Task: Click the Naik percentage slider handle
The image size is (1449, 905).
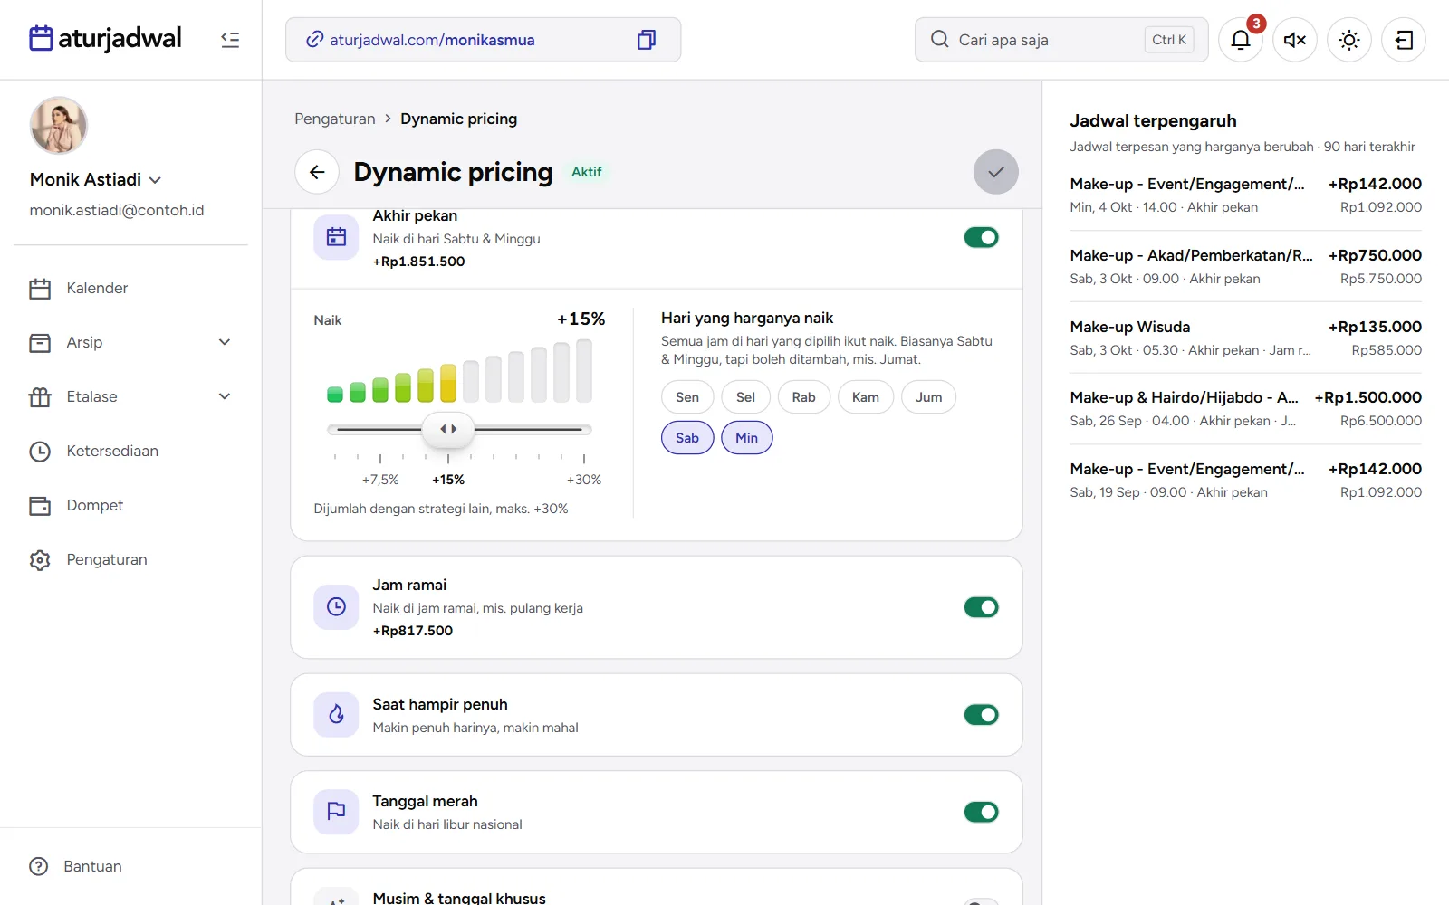Action: point(448,429)
